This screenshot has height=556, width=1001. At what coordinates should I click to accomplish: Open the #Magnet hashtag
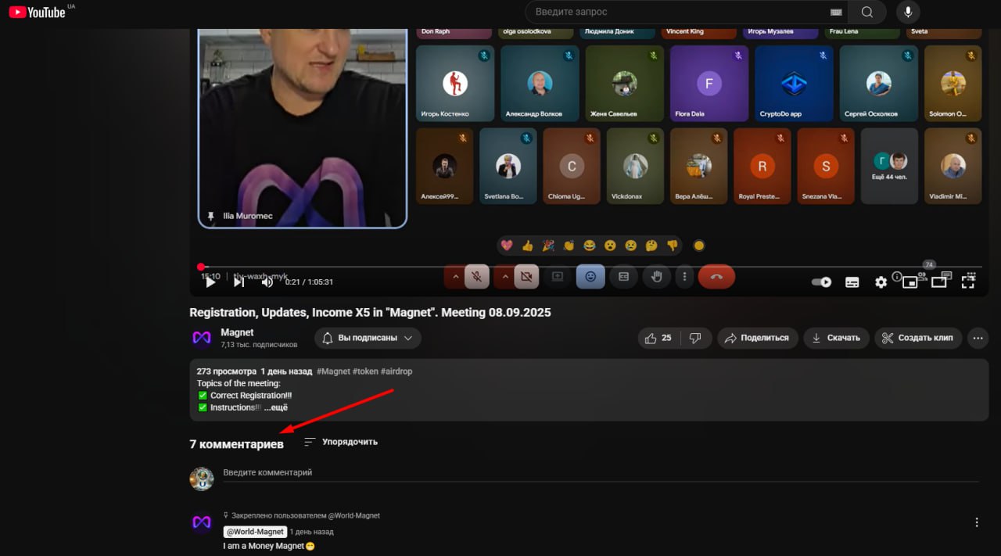pos(333,371)
